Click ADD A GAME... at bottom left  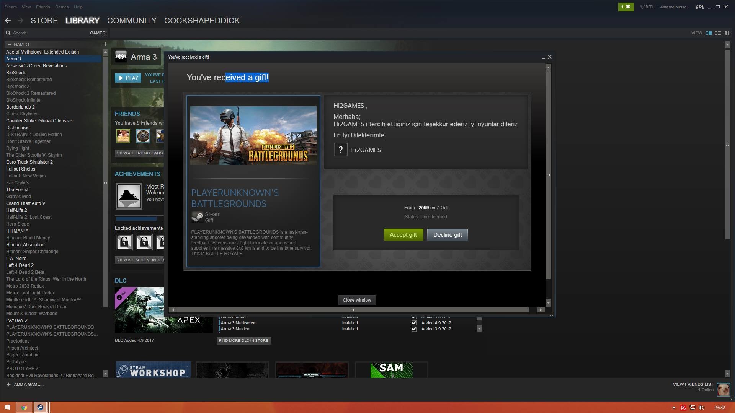point(25,384)
